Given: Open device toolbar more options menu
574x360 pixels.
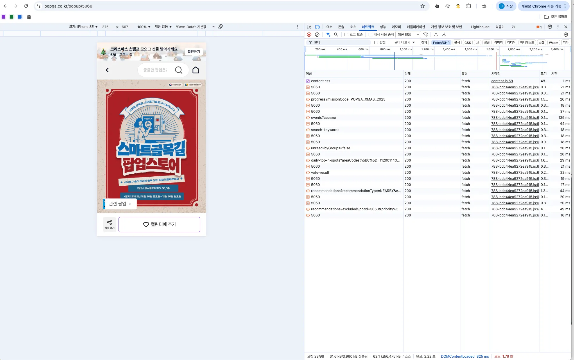Looking at the screenshot, I should 298,27.
